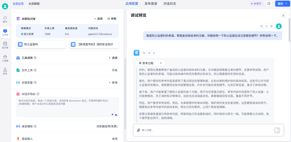Click 选择 for 工具调用
291x142 pixels.
tap(113, 58)
